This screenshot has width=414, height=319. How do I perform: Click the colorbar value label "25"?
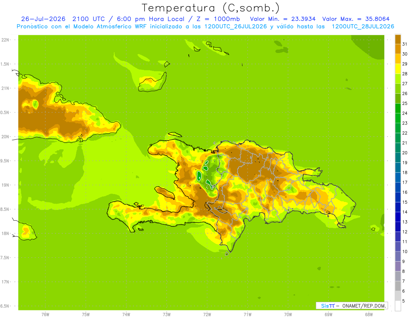405,103
